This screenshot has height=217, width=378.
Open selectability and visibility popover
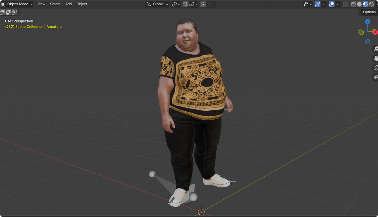(x=308, y=4)
